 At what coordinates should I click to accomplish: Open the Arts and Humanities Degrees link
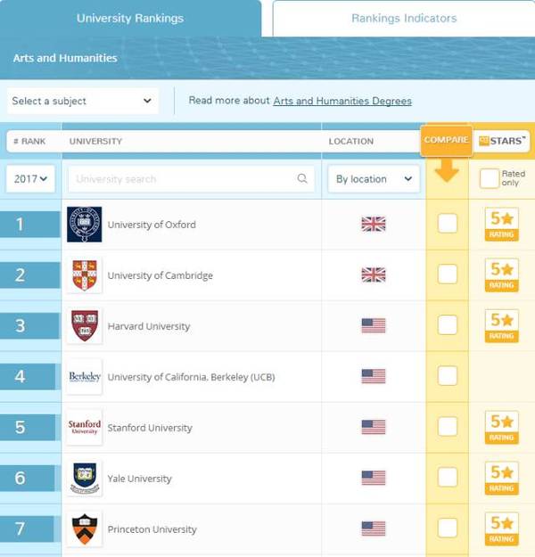[342, 101]
